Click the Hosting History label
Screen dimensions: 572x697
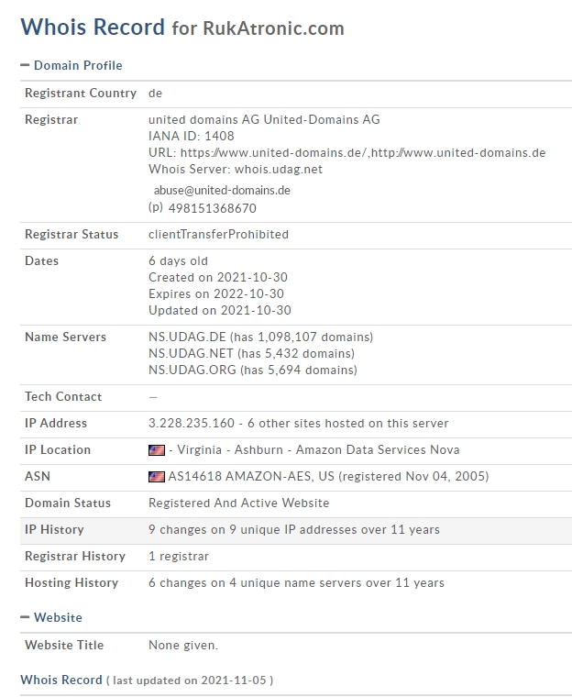71,582
